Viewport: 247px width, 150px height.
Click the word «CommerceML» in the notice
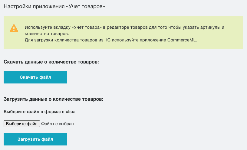tap(182, 40)
